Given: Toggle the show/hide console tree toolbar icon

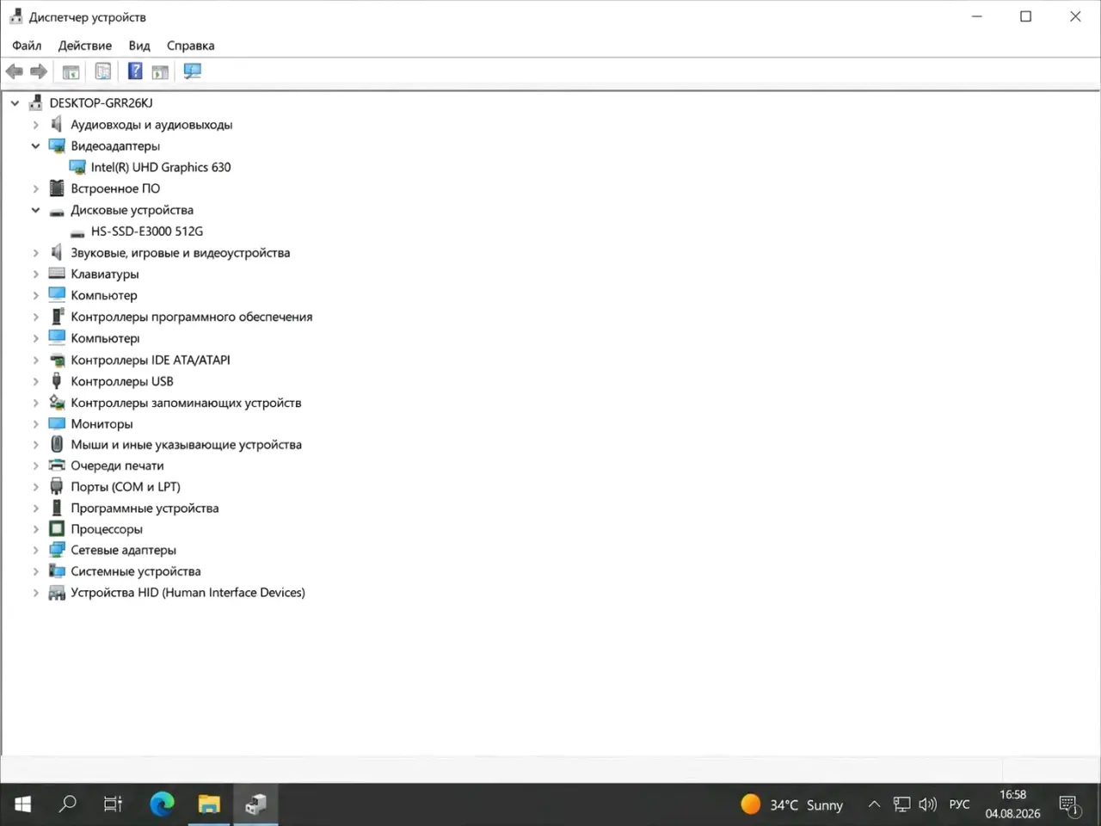Looking at the screenshot, I should 71,71.
